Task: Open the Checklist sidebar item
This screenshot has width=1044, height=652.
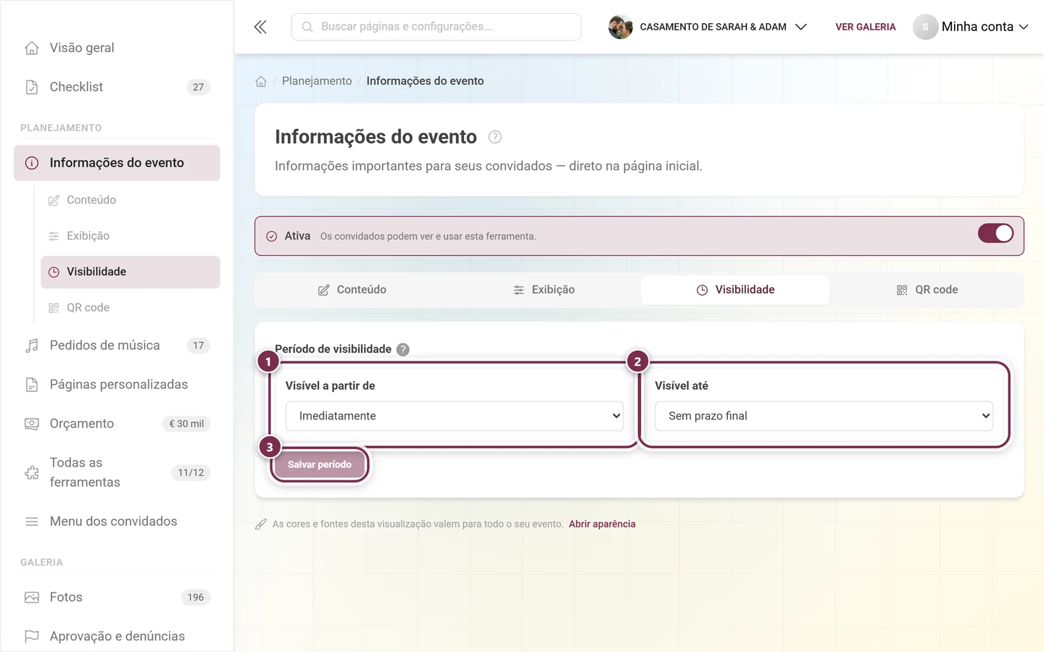Action: click(x=117, y=87)
